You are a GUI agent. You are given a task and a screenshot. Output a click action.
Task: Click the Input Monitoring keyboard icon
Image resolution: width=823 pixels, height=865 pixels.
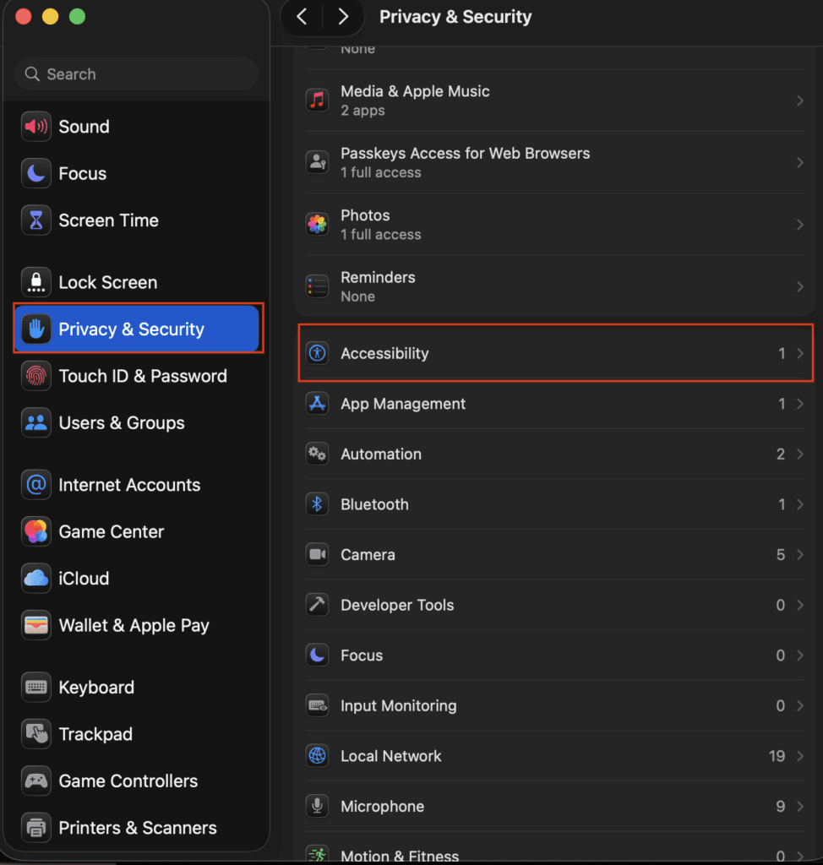coord(318,705)
